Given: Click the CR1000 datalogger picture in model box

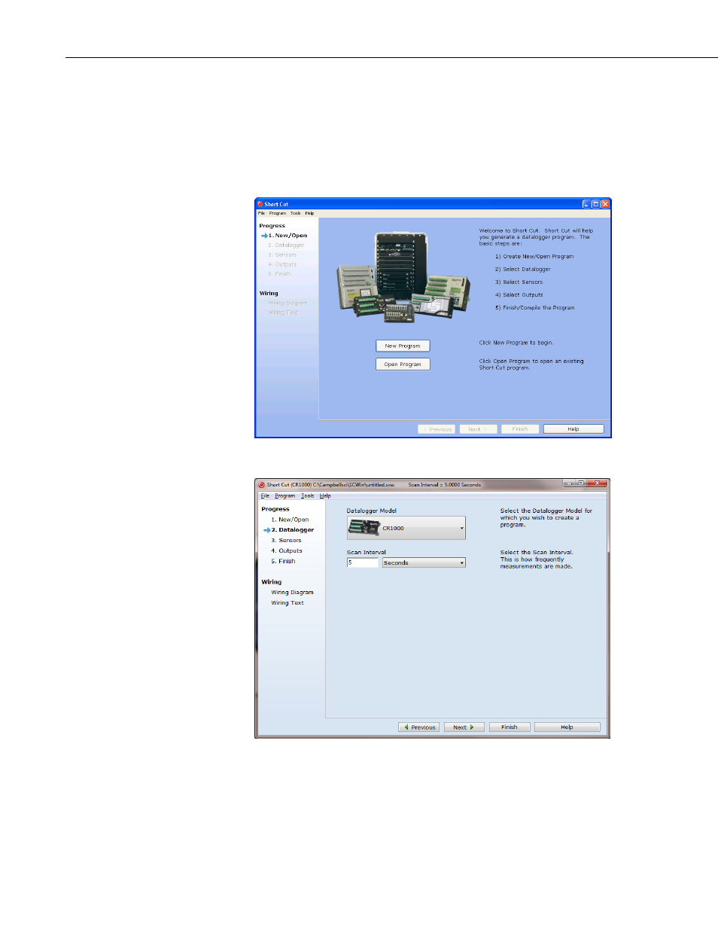Looking at the screenshot, I should (x=364, y=528).
